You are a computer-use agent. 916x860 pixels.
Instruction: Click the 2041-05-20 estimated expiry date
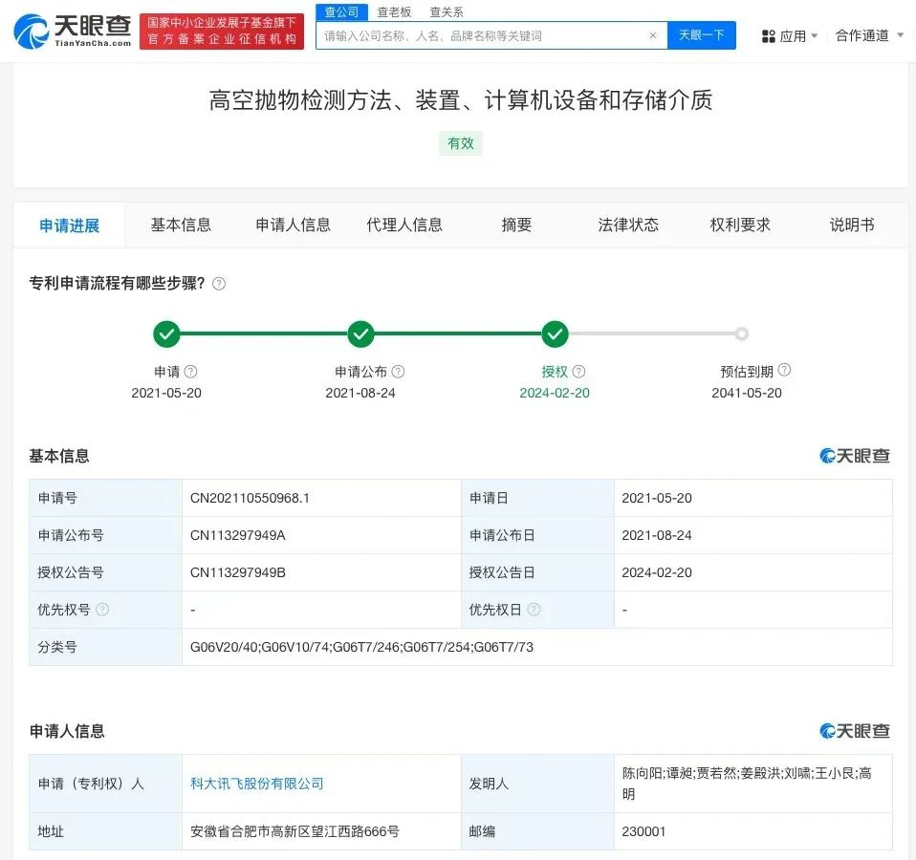coord(747,393)
